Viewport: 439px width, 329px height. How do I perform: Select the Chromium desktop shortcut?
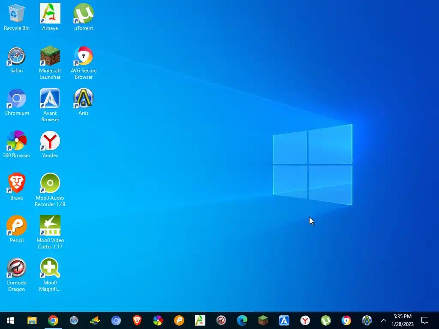coord(17,102)
